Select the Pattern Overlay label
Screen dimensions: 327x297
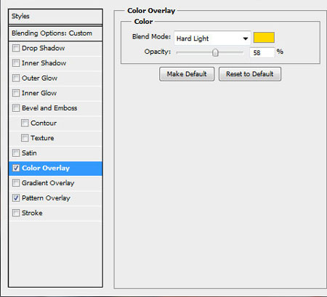point(46,198)
